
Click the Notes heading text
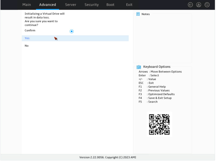pyautogui.click(x=145, y=14)
